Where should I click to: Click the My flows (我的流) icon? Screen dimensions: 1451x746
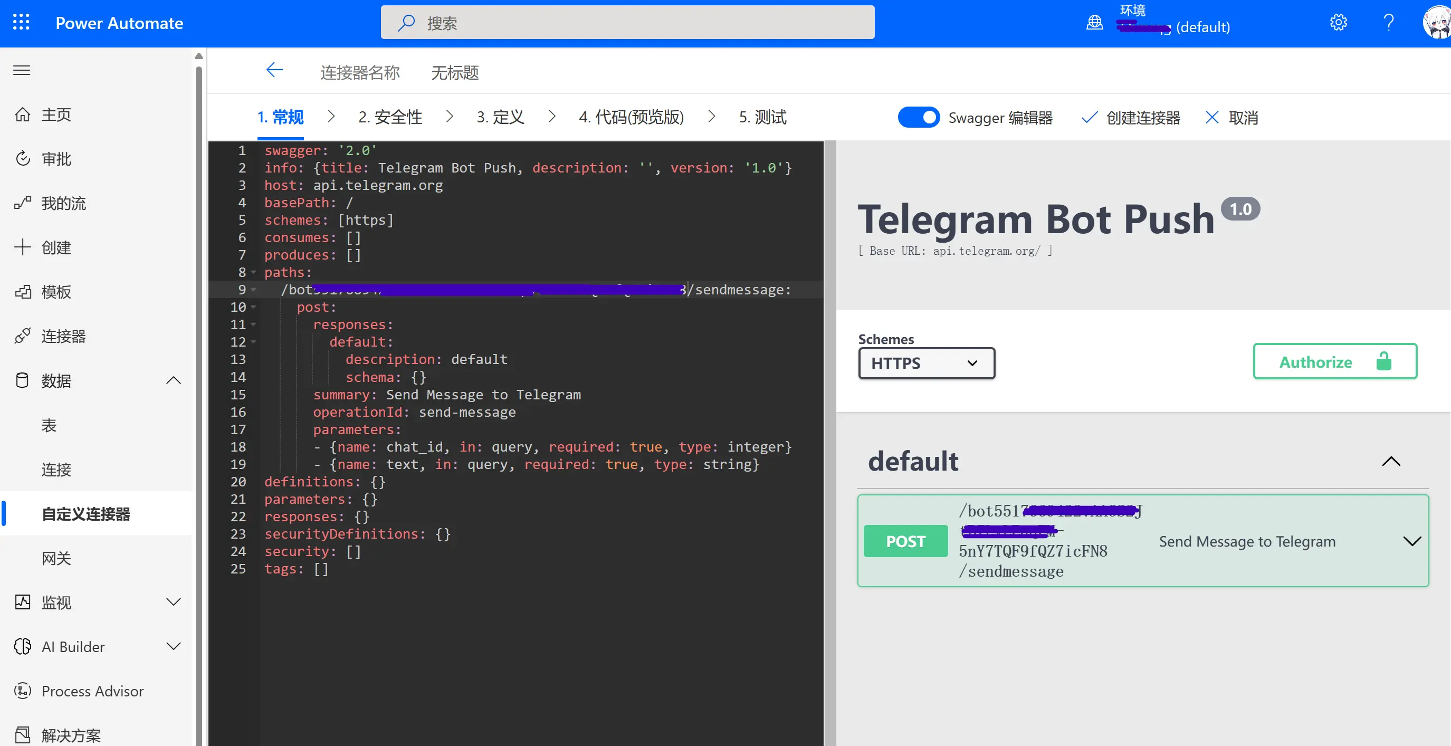(23, 203)
